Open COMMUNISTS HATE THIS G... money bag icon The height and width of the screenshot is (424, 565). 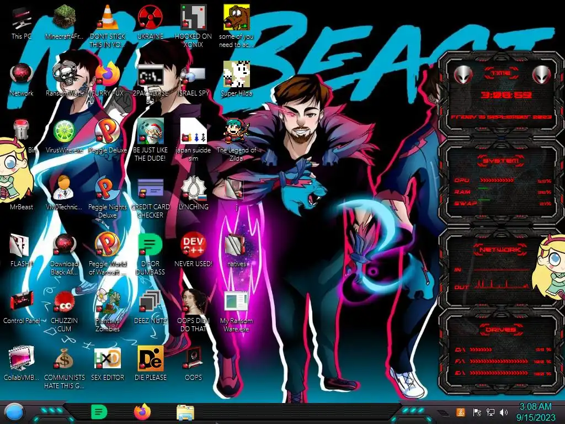click(64, 358)
